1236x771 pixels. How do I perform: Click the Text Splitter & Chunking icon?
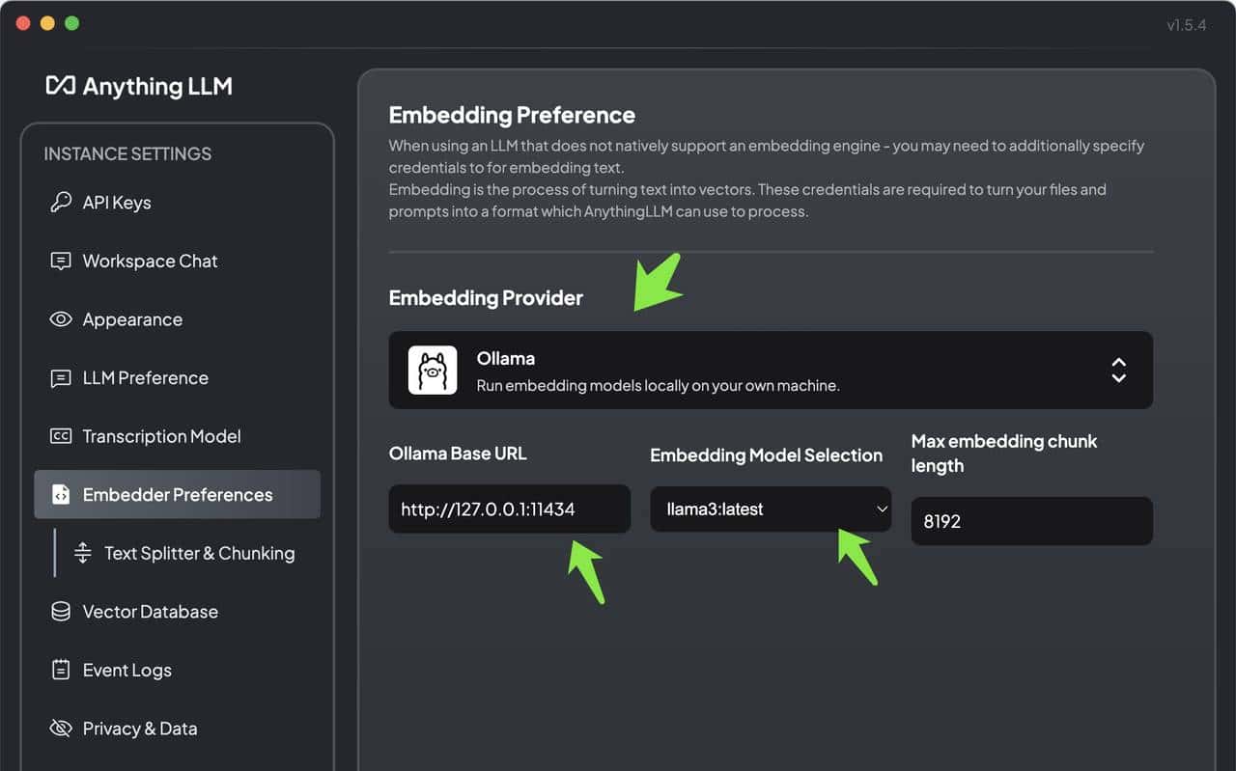coord(83,553)
